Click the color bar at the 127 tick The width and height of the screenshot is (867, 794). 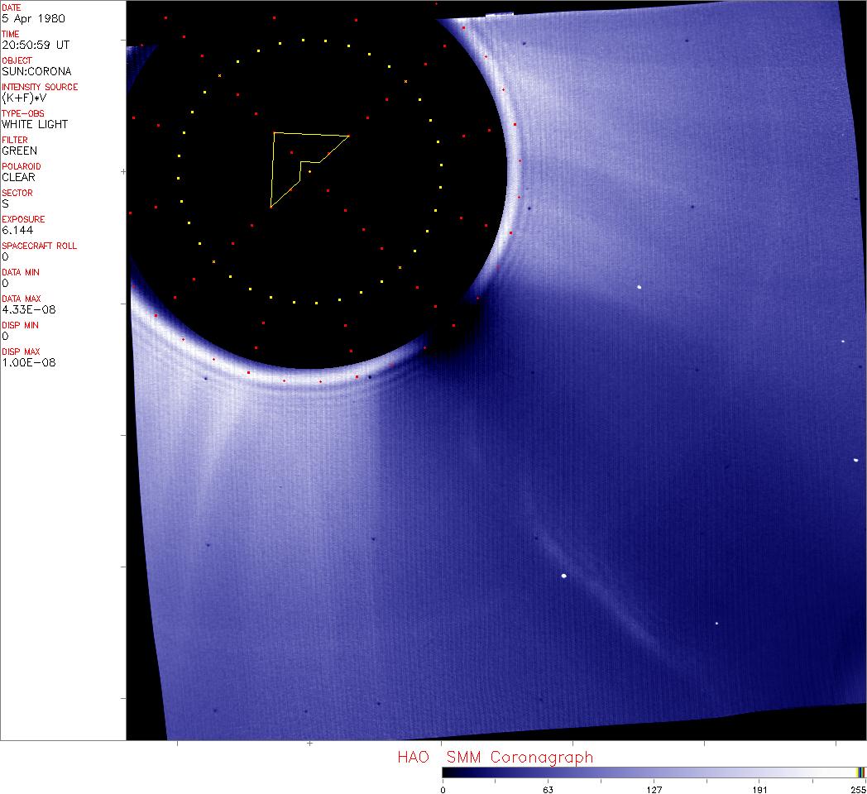654,772
